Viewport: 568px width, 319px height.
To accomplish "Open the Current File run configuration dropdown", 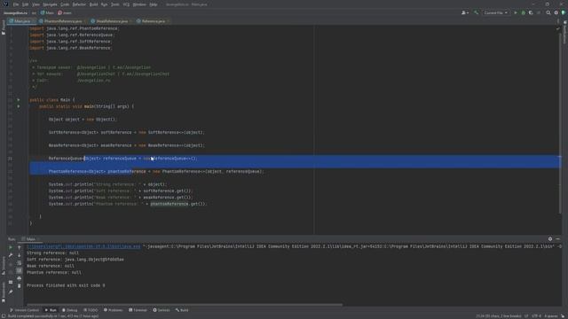I will (495, 12).
